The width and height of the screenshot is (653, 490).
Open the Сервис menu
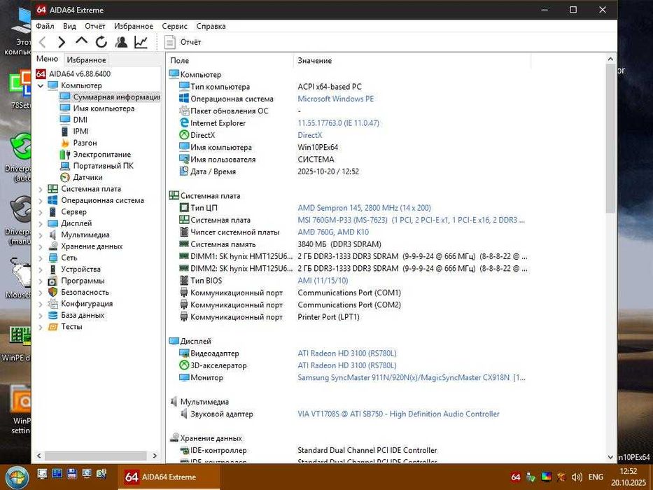[174, 26]
